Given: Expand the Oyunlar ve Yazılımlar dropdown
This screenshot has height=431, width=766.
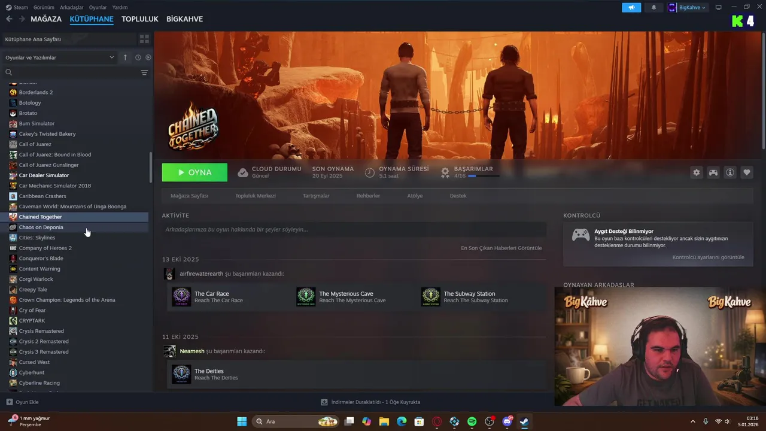Looking at the screenshot, I should [x=60, y=57].
